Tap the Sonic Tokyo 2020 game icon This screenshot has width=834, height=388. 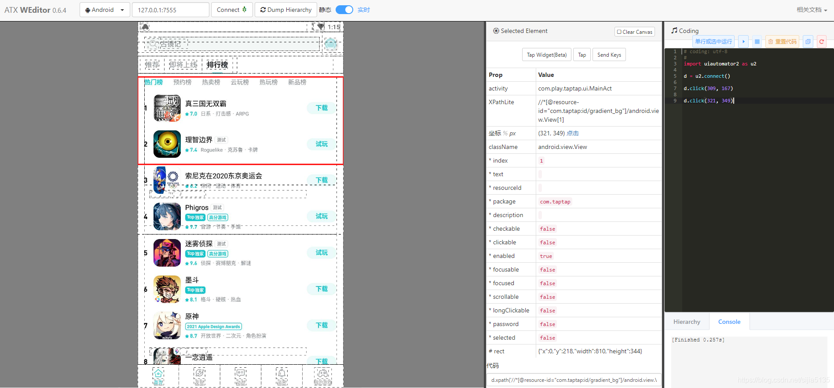point(167,180)
